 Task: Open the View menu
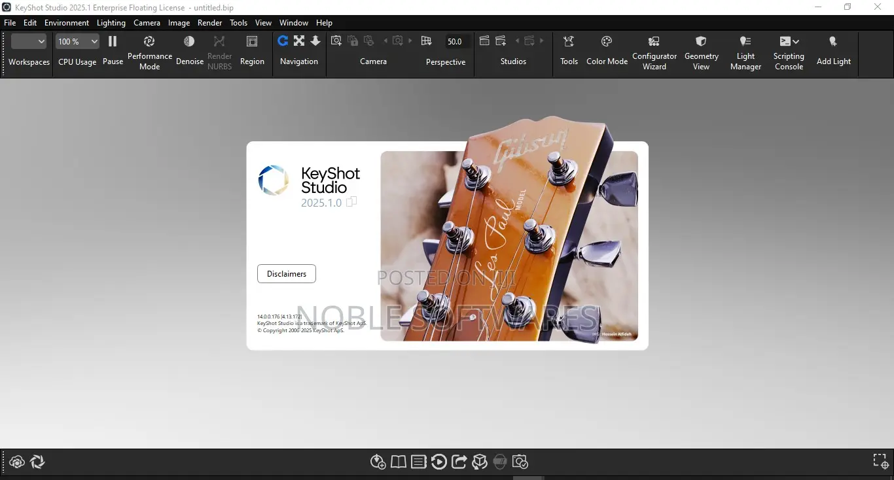[263, 22]
